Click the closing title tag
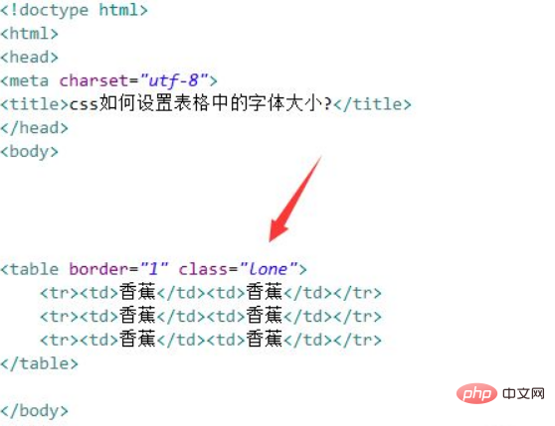555x426 pixels. pyautogui.click(x=372, y=104)
